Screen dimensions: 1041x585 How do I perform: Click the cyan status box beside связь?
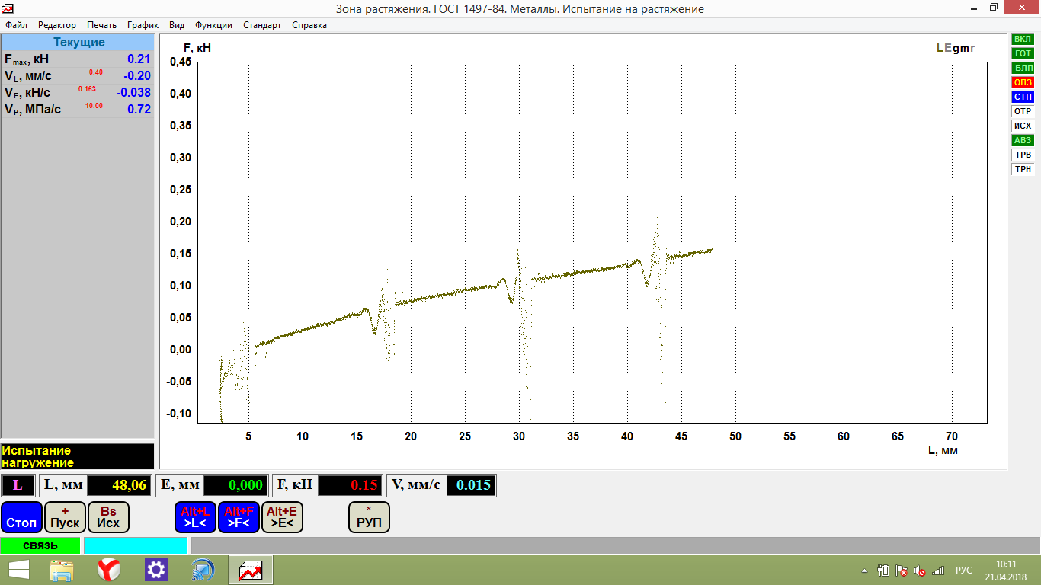[x=136, y=545]
